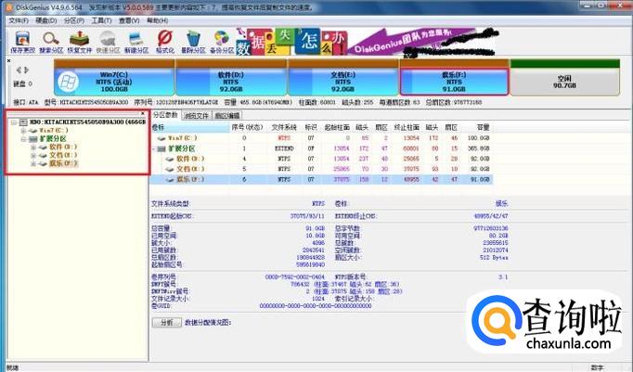Viewport: 633px width, 372px height.
Task: Expand the 文档 (E:) tree node
Action: (x=33, y=155)
